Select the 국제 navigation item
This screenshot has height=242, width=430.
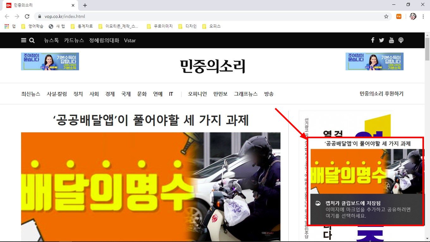(x=126, y=94)
